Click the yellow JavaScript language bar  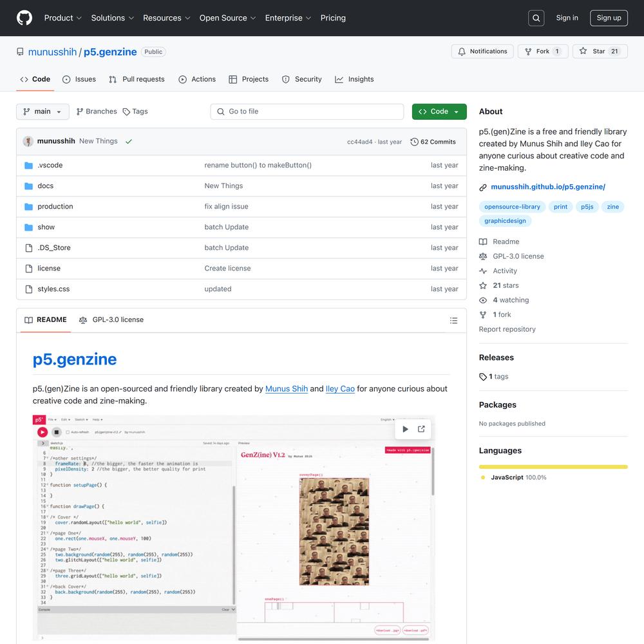coord(553,467)
